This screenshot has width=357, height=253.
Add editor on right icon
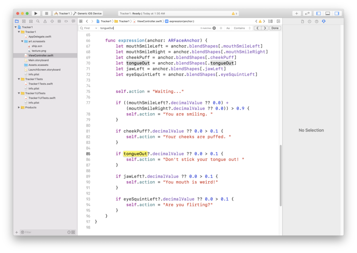click(278, 21)
